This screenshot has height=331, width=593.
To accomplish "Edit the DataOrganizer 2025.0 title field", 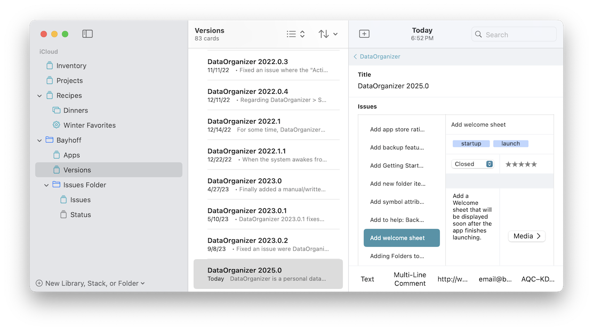I will point(394,86).
